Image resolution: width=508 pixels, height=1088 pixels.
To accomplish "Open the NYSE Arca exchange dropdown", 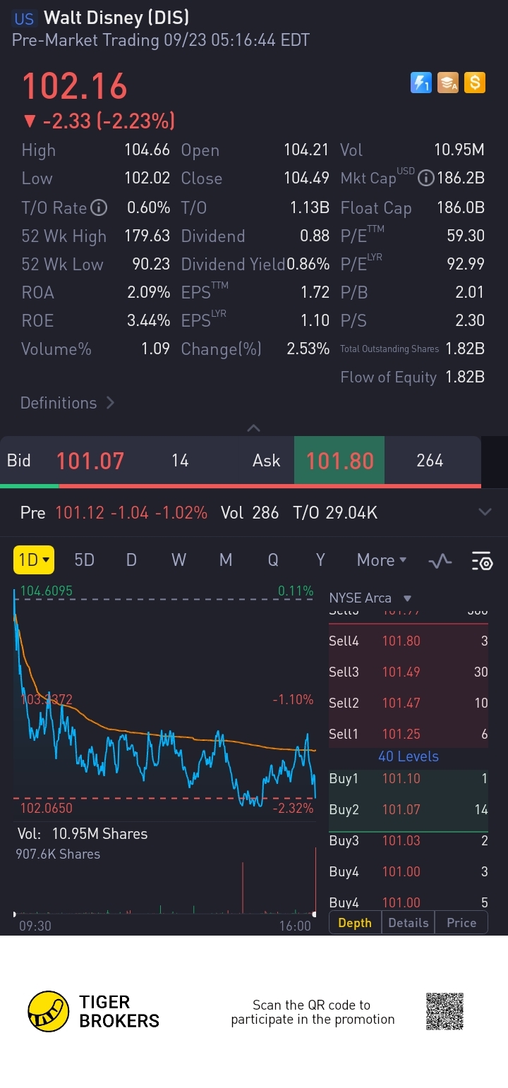I will coord(370,598).
